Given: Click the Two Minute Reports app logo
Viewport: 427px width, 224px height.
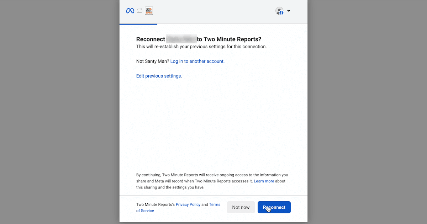Looking at the screenshot, I should coord(149,11).
